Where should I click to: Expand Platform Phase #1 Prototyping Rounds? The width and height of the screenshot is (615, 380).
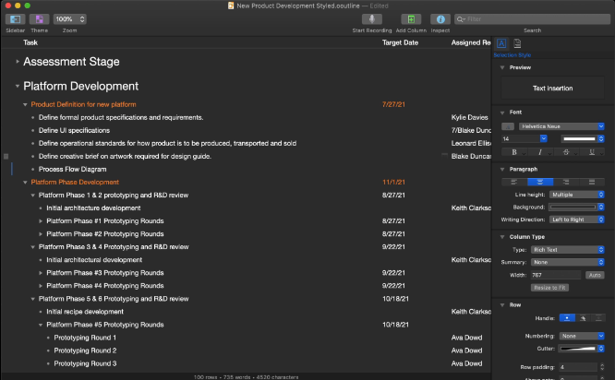pyautogui.click(x=41, y=221)
